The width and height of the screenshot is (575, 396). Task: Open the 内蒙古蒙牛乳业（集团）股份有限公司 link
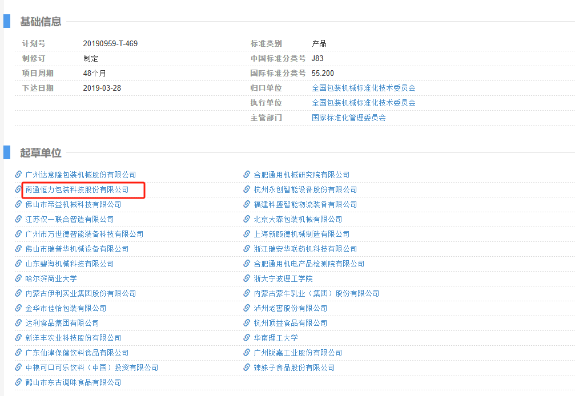(x=316, y=293)
